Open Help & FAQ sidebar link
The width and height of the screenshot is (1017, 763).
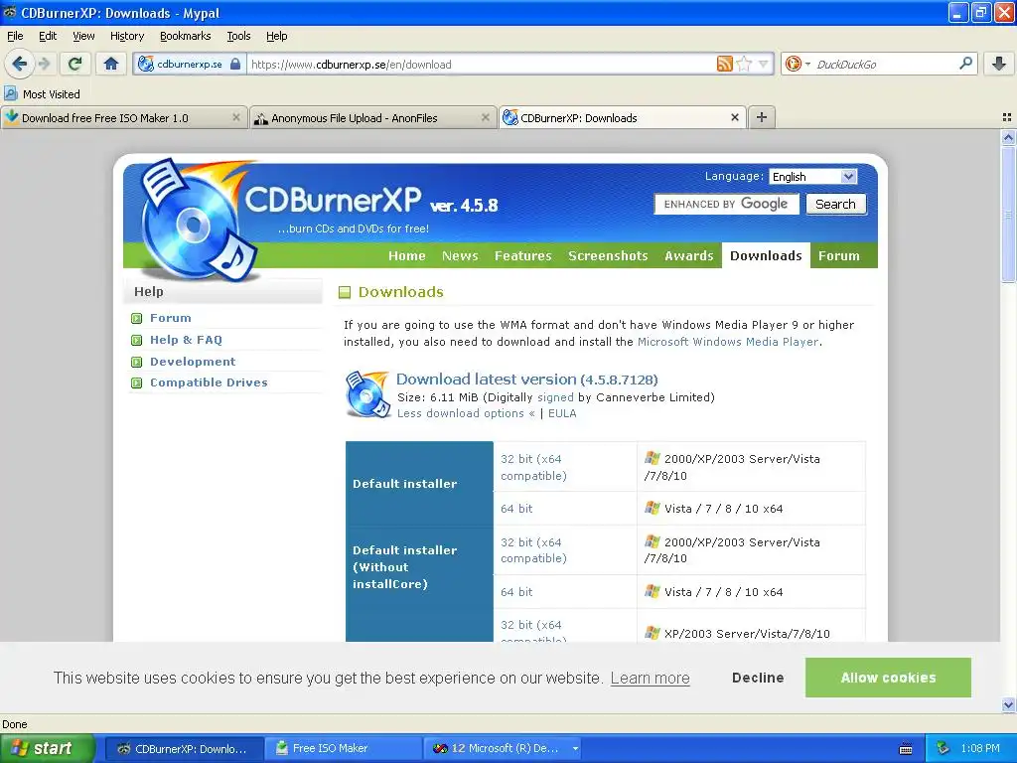point(186,340)
